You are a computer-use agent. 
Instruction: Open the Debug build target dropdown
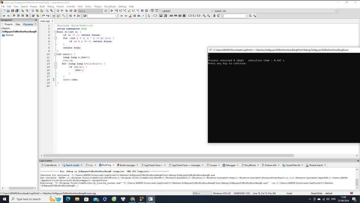point(90,11)
